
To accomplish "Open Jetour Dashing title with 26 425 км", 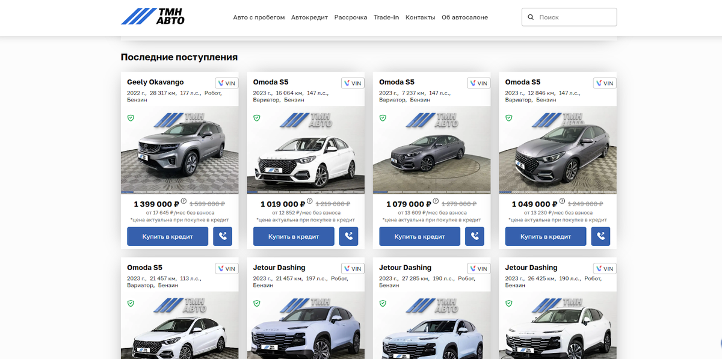I will coord(531,268).
